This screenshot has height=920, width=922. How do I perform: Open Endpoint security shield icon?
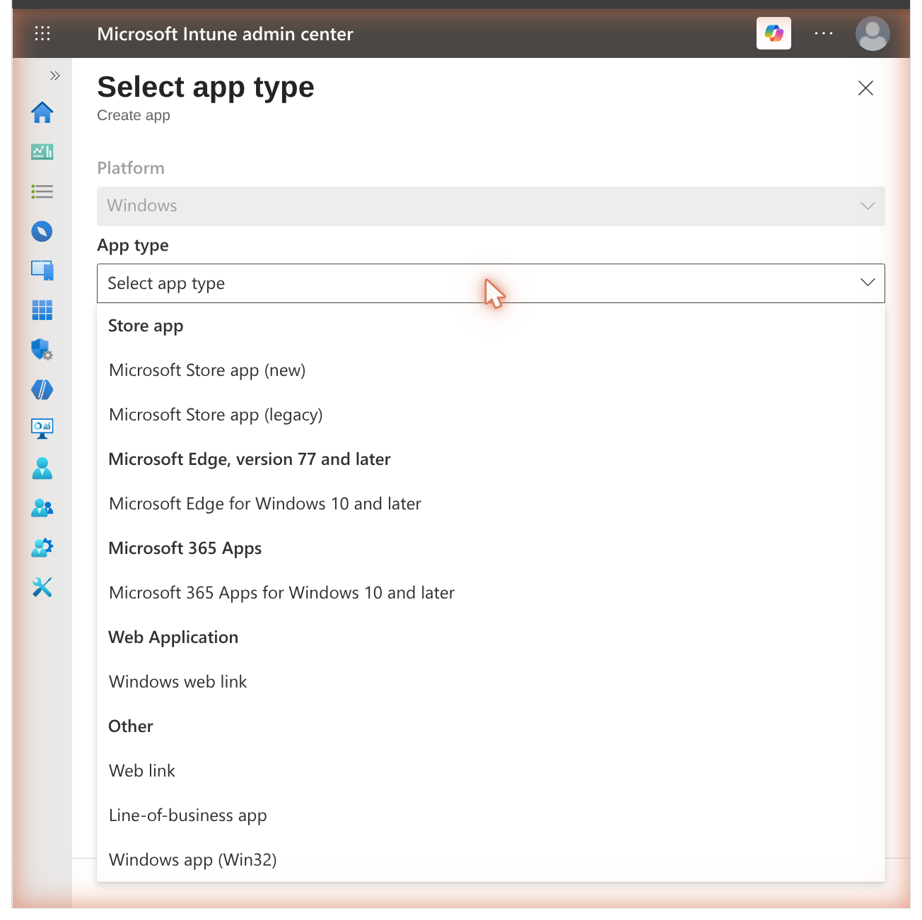click(x=42, y=350)
